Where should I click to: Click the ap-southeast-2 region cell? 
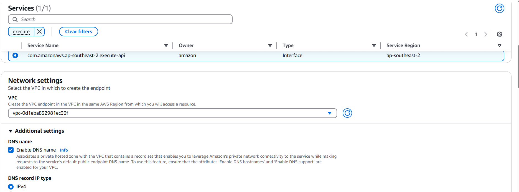click(403, 55)
